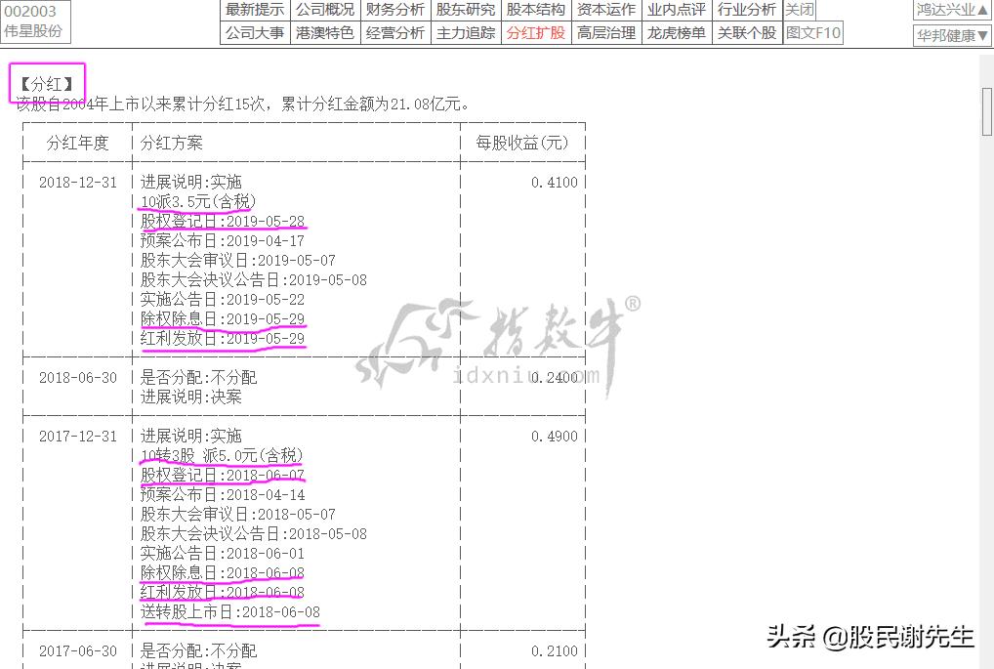Image resolution: width=994 pixels, height=669 pixels.
Task: Open the 公司概况 section
Action: point(324,11)
